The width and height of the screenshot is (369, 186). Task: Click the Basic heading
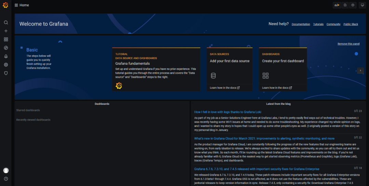(x=32, y=50)
